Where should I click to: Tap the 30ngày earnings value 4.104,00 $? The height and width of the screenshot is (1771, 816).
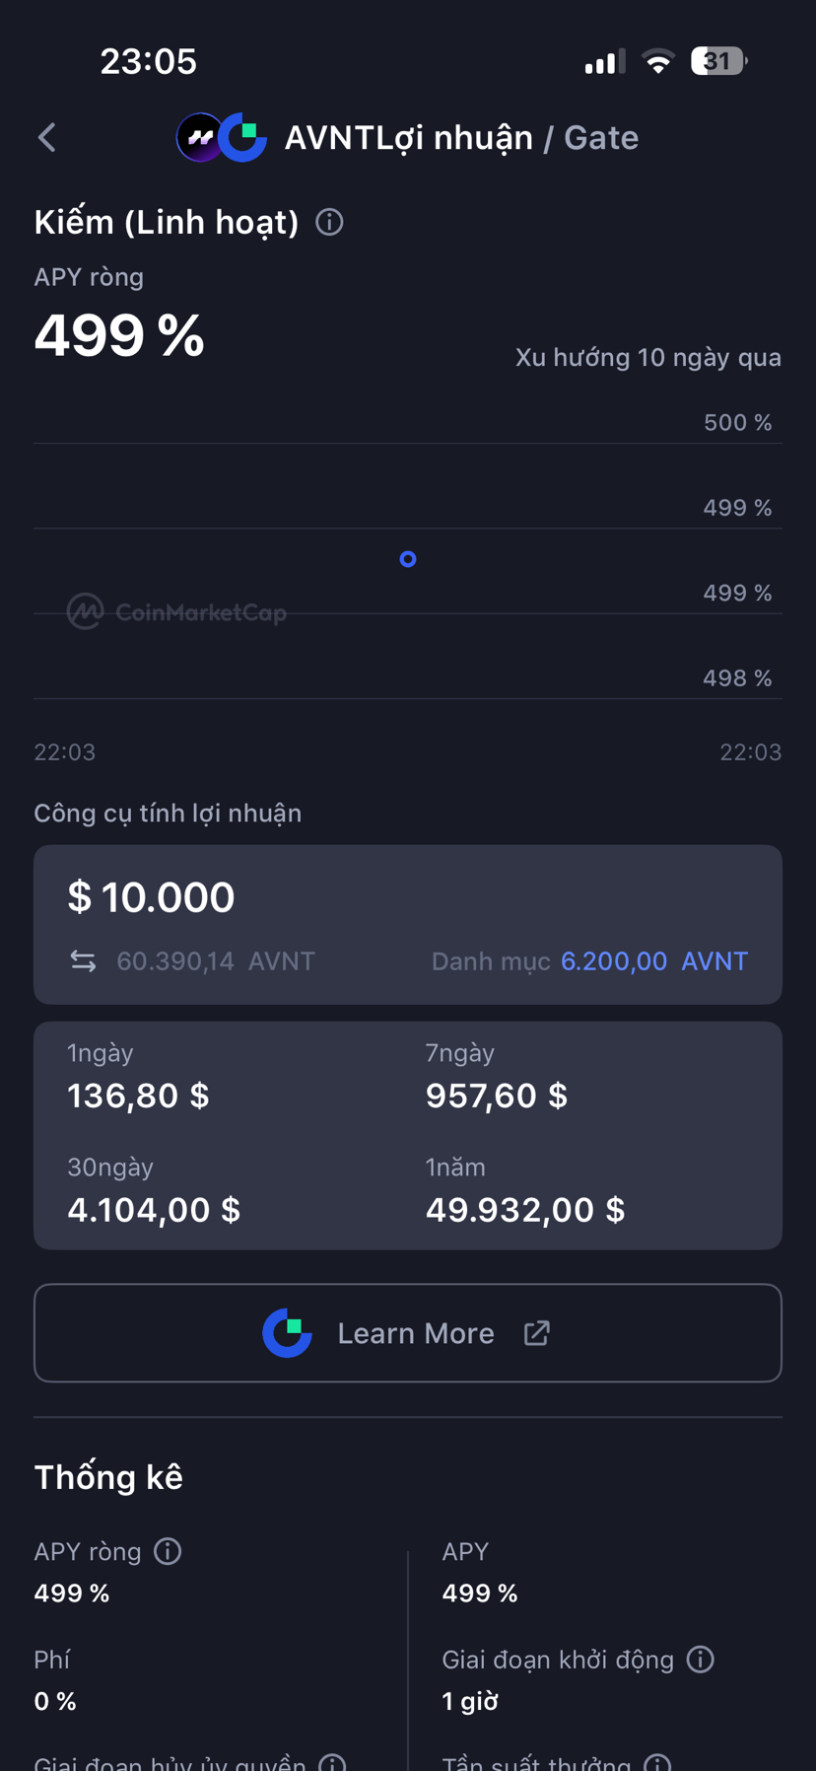tap(154, 1210)
